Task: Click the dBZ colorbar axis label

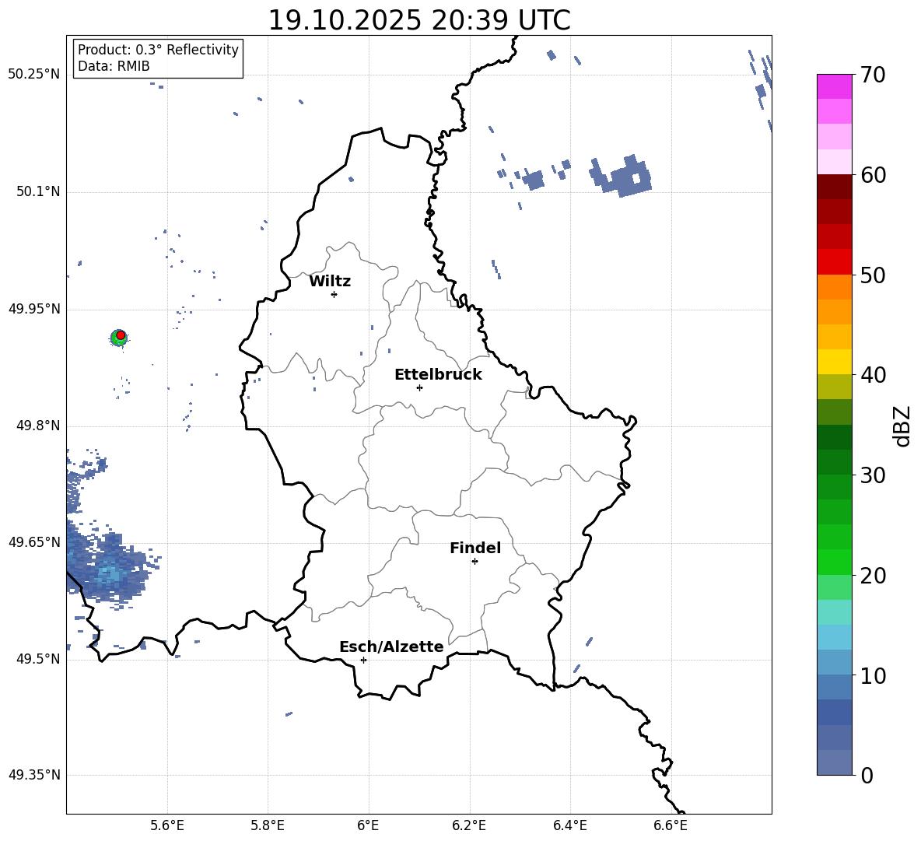Action: click(902, 426)
